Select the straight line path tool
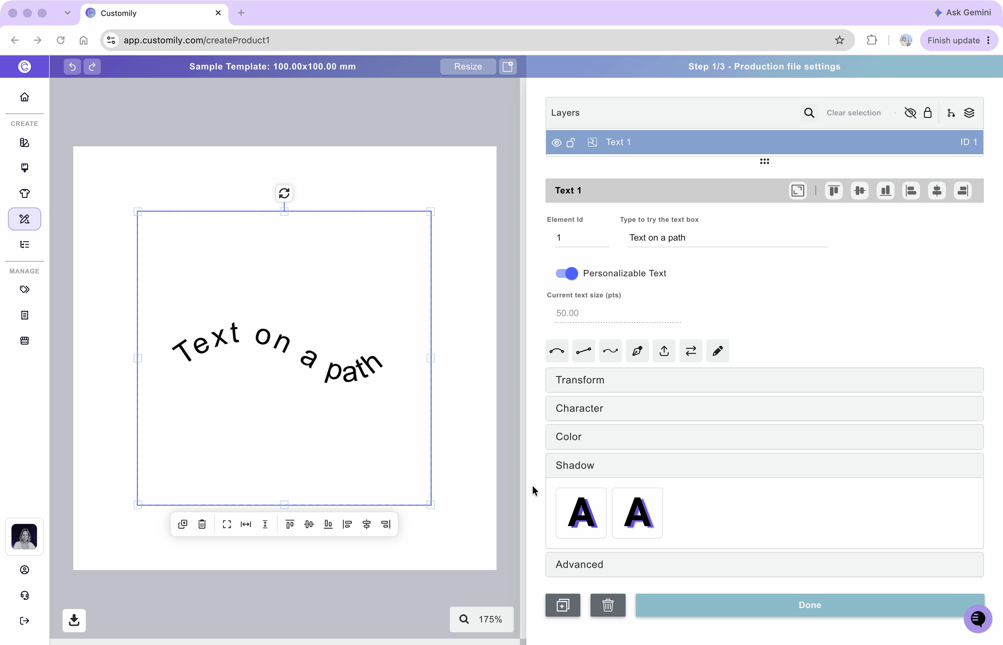 click(584, 351)
